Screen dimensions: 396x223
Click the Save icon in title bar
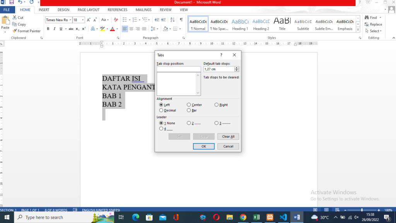[x=12, y=2]
